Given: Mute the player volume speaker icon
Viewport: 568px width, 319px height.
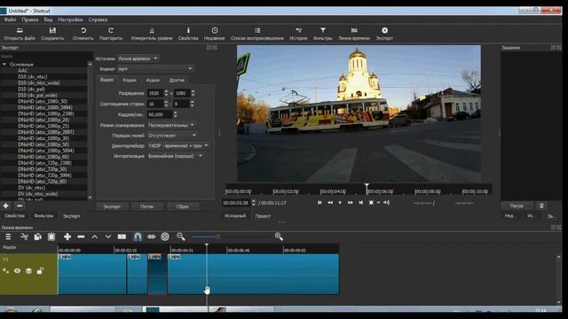Looking at the screenshot, I should tap(387, 203).
